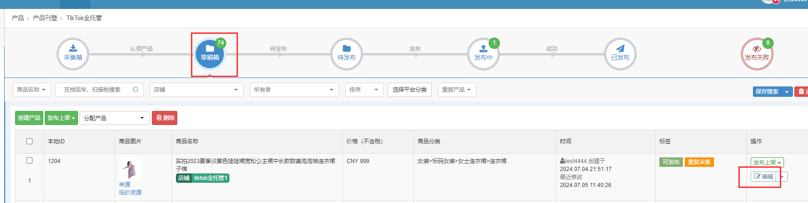Click the product thumbnail image of the dress

tap(130, 169)
